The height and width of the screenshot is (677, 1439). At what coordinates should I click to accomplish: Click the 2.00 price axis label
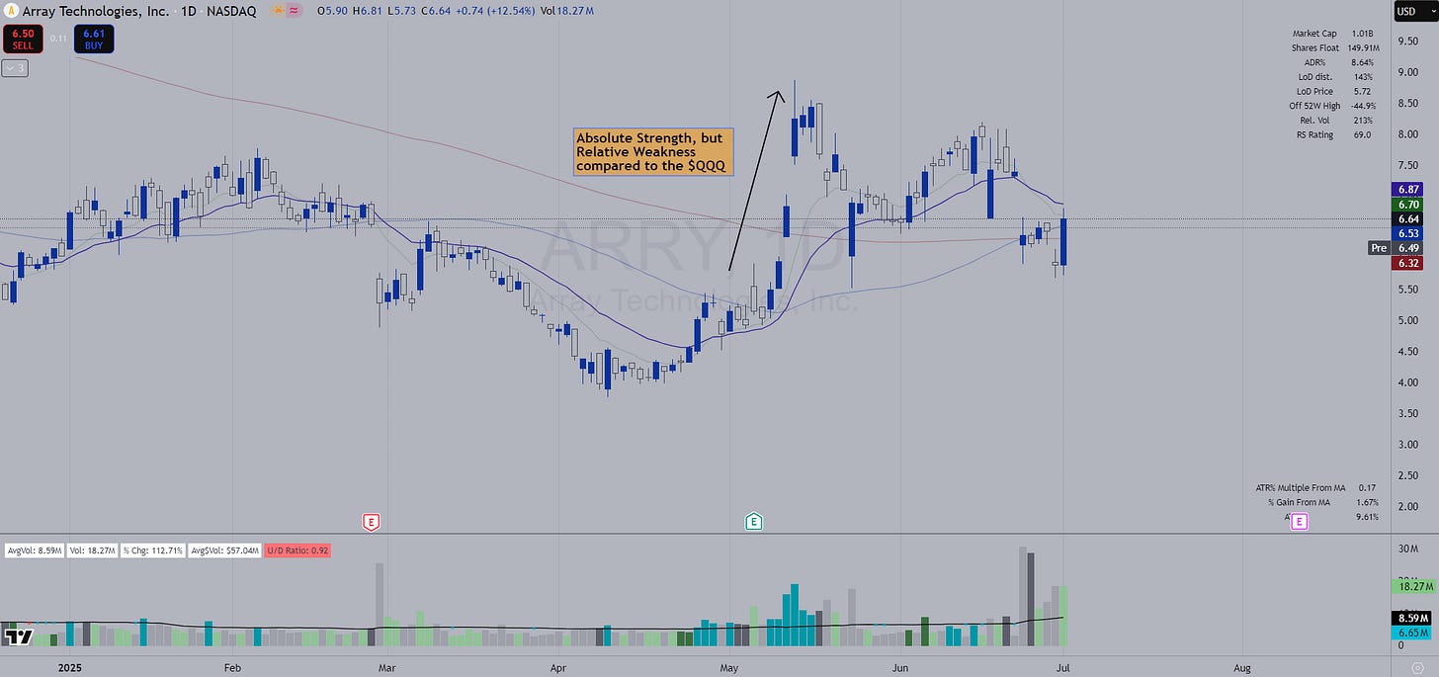[x=1406, y=506]
